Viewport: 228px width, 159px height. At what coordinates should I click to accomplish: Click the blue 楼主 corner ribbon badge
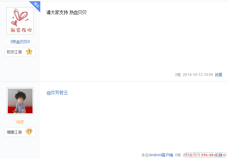point(36,6)
